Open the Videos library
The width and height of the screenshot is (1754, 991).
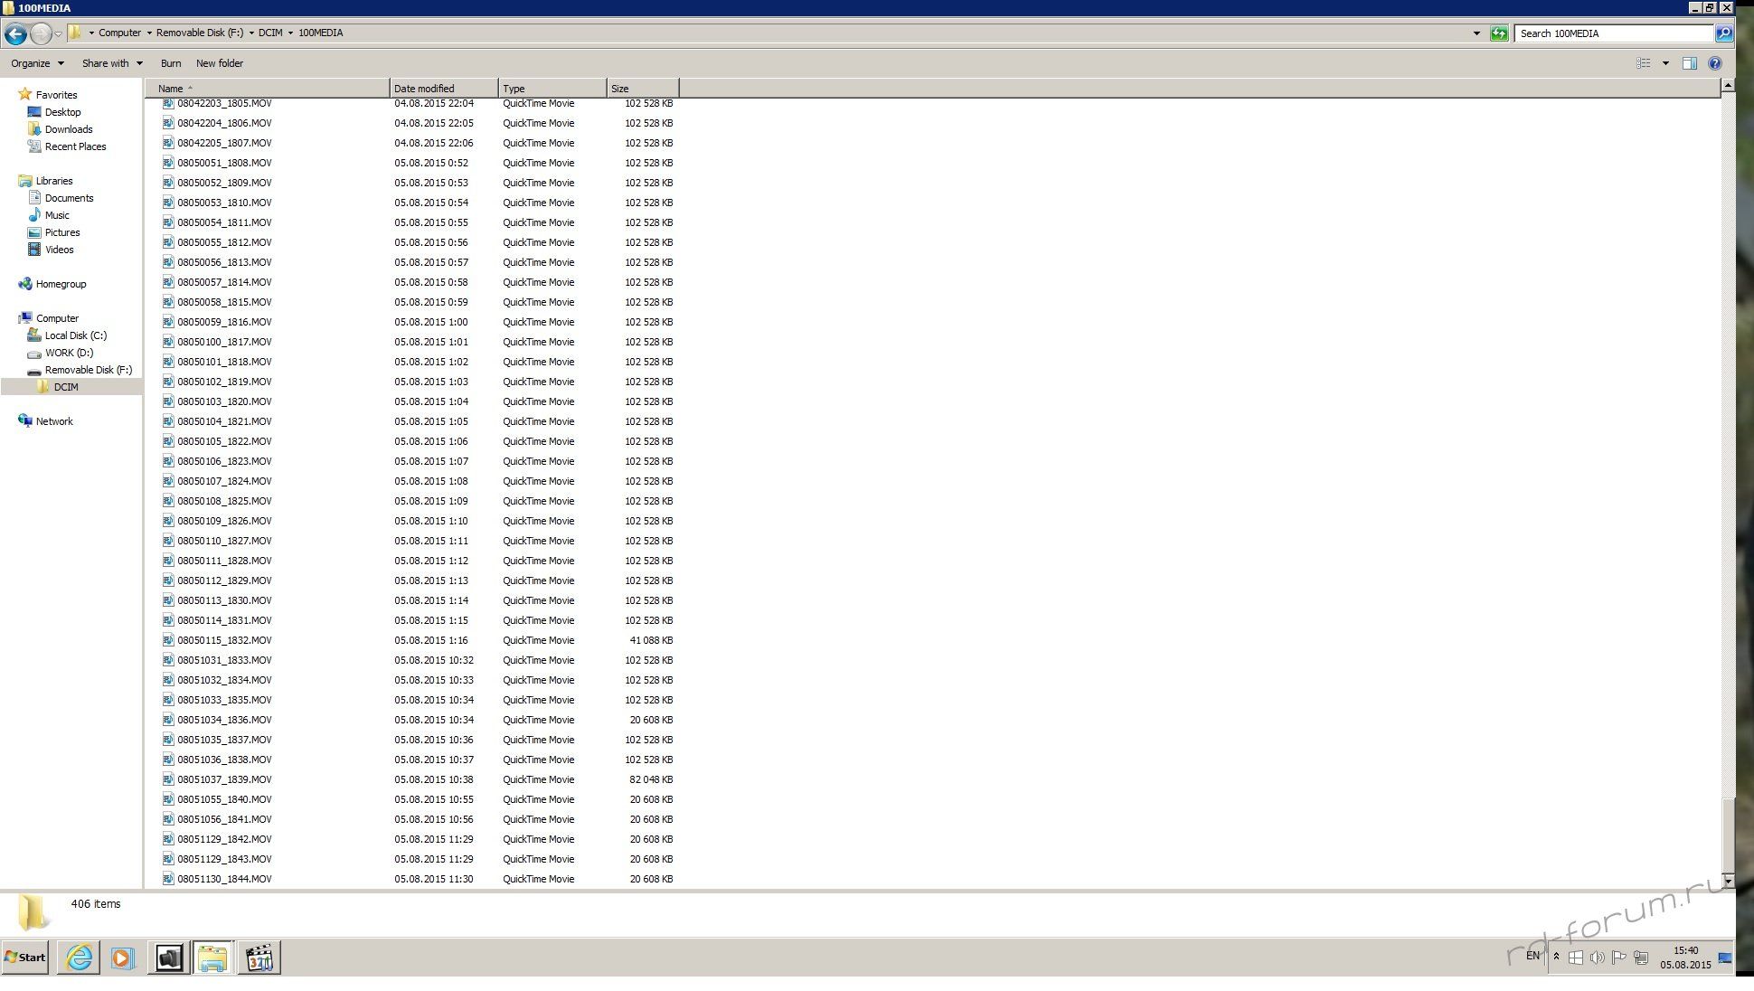tap(51, 250)
